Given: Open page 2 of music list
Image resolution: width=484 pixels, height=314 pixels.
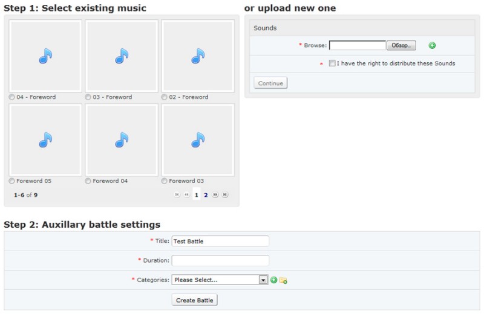Looking at the screenshot, I should click(x=206, y=195).
